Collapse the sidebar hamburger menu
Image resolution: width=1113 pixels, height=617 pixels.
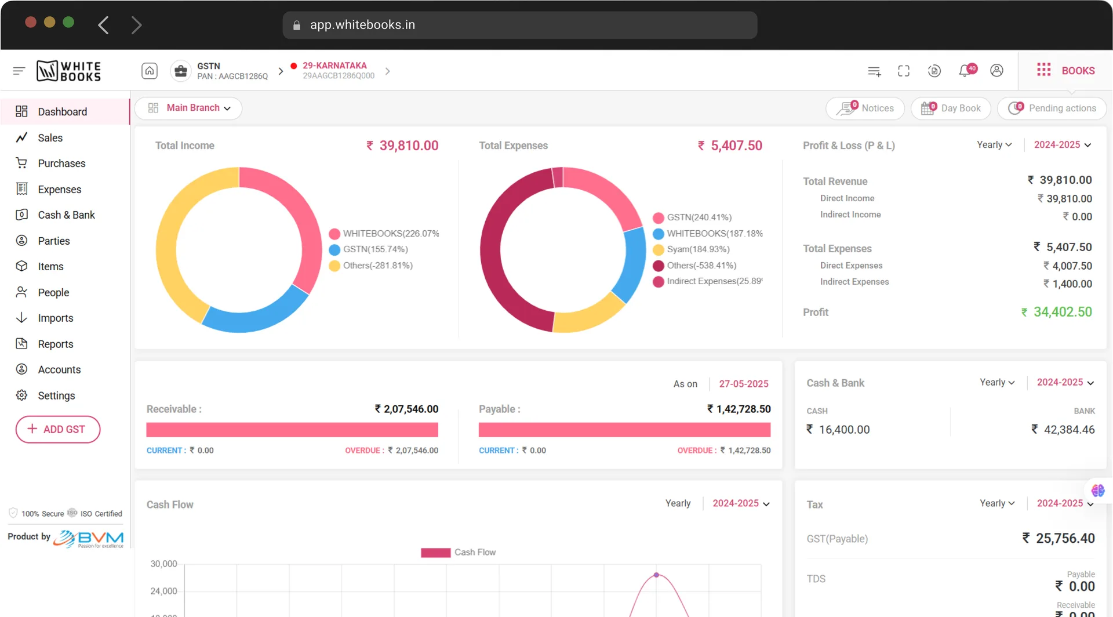tap(19, 71)
